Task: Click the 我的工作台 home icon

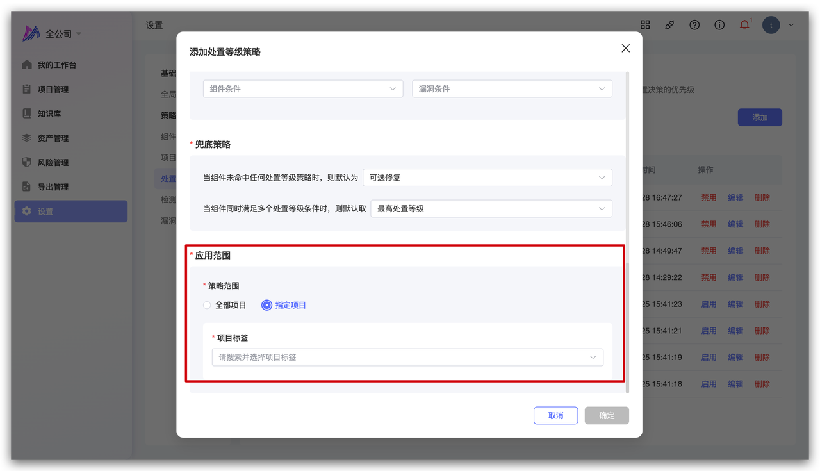Action: tap(26, 65)
